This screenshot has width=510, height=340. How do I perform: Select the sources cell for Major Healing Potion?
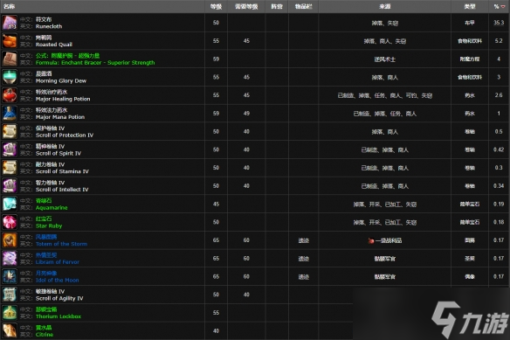[385, 95]
